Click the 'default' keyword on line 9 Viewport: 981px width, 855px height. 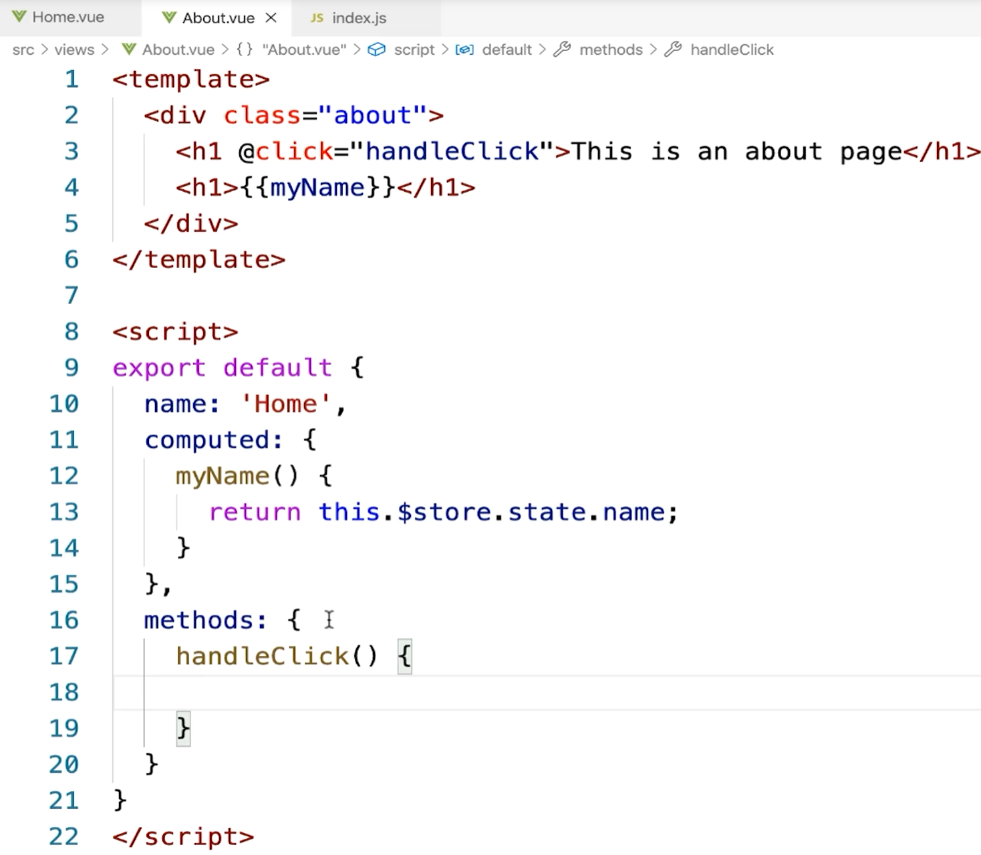pos(277,368)
